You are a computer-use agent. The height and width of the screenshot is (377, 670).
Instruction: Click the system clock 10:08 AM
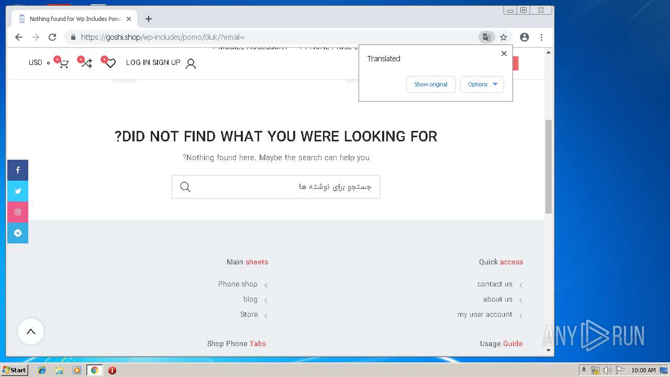click(x=643, y=370)
